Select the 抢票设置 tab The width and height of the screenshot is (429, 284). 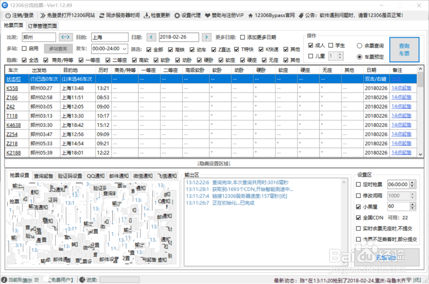[19, 175]
